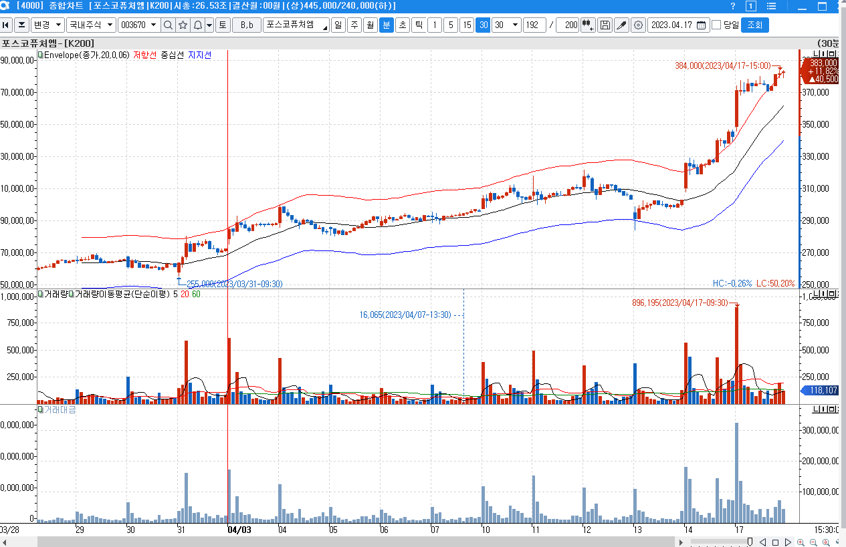Click the 조회 search button
Viewport: 846px width, 547px height.
[x=754, y=25]
